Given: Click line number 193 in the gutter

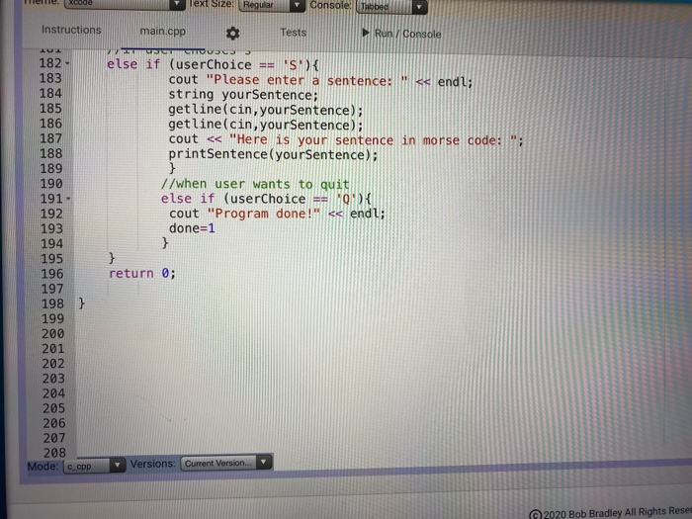Looking at the screenshot, I should (52, 228).
